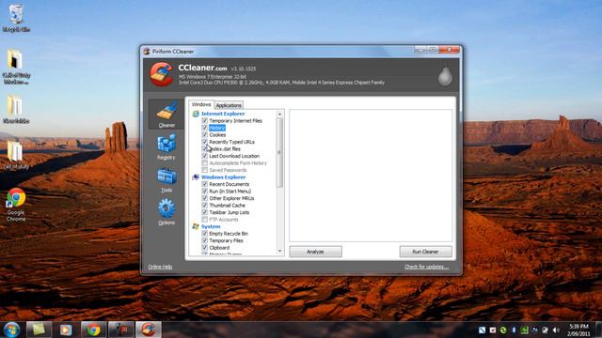Toggle Taskbar Jump Lists checkbox

coord(205,212)
